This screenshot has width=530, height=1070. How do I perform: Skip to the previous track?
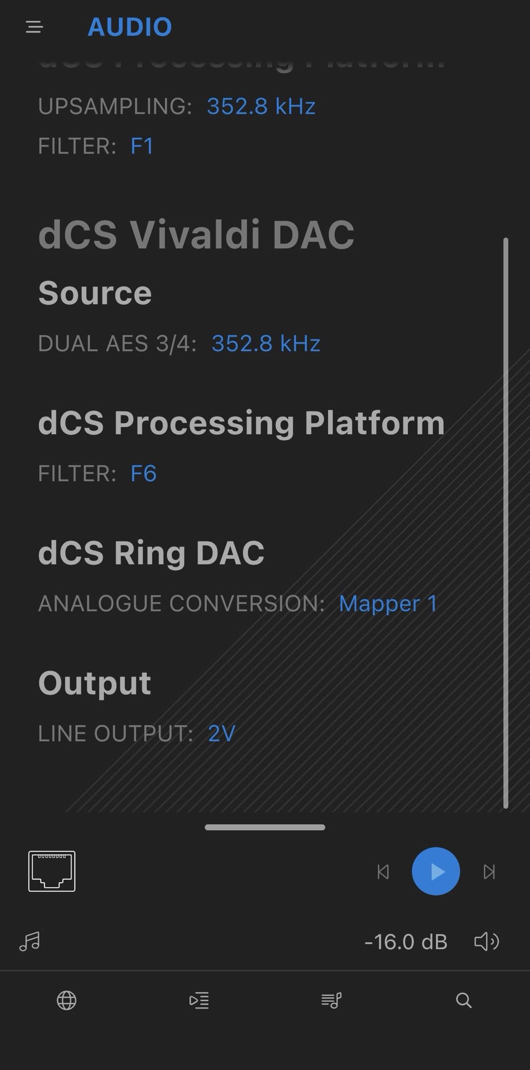[x=383, y=872]
